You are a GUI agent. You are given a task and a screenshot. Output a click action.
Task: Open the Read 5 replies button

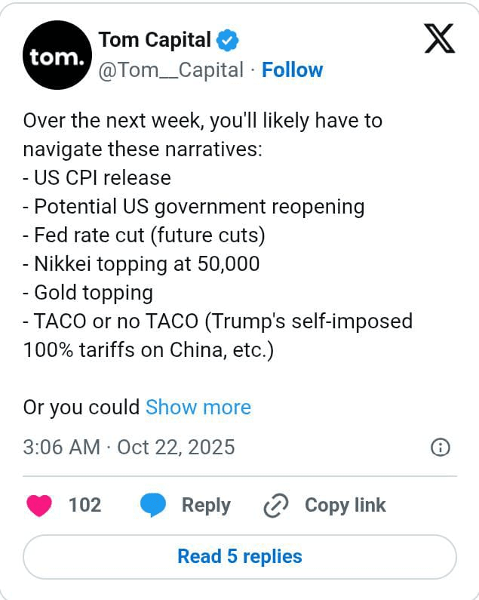click(240, 557)
